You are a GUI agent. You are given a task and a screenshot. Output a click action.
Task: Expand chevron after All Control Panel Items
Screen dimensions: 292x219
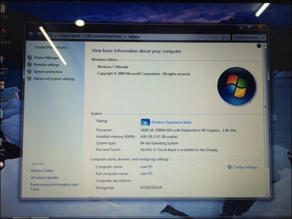pos(125,37)
